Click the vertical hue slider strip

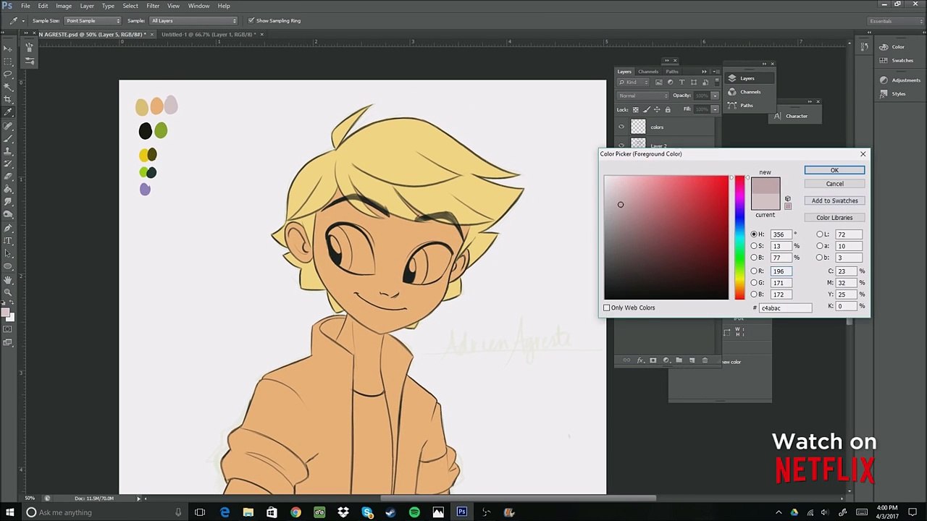tap(739, 237)
